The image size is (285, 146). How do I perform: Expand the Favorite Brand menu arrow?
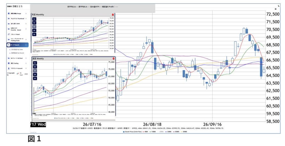[26, 29]
